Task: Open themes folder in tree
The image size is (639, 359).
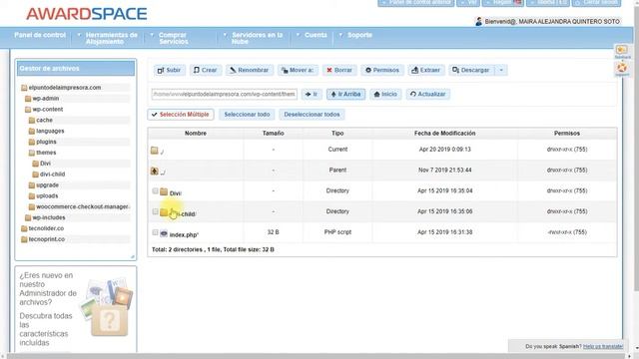Action: point(46,153)
